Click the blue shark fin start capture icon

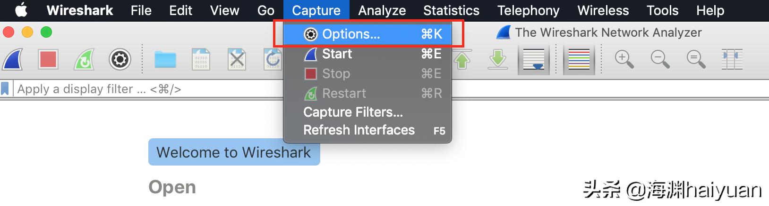pos(13,60)
